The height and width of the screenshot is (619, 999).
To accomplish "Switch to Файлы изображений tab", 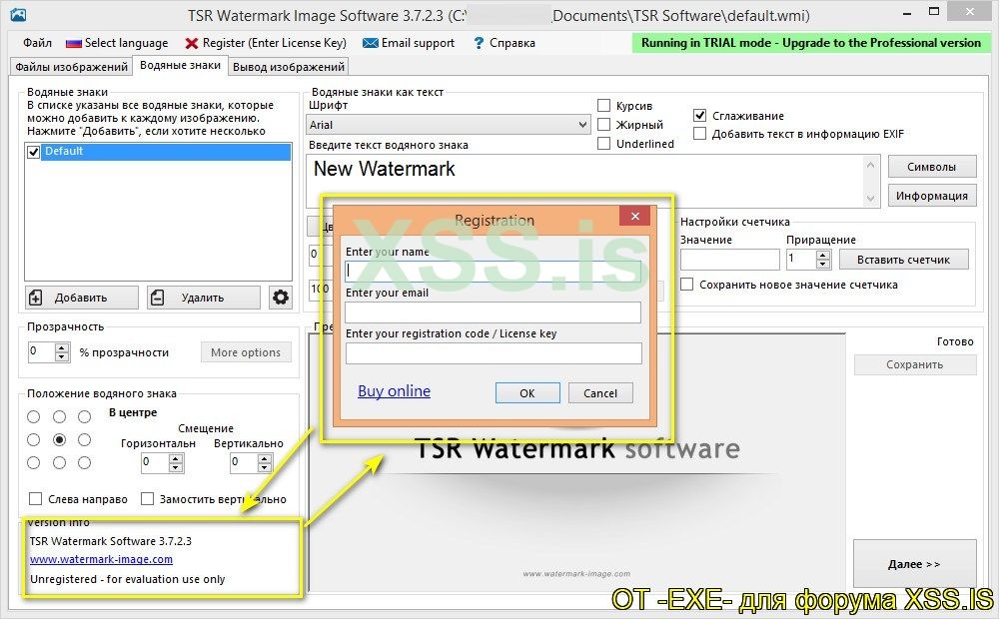I will 71,67.
